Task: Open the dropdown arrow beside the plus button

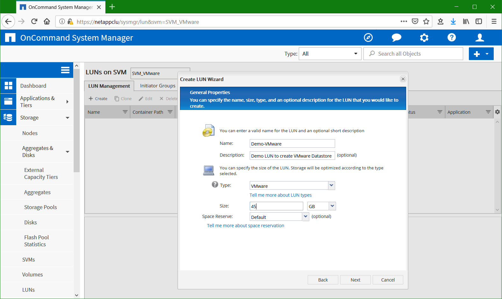Action: click(x=487, y=54)
